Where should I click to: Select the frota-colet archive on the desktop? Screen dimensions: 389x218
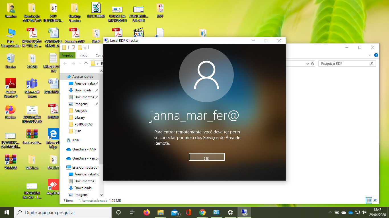[x=32, y=137]
